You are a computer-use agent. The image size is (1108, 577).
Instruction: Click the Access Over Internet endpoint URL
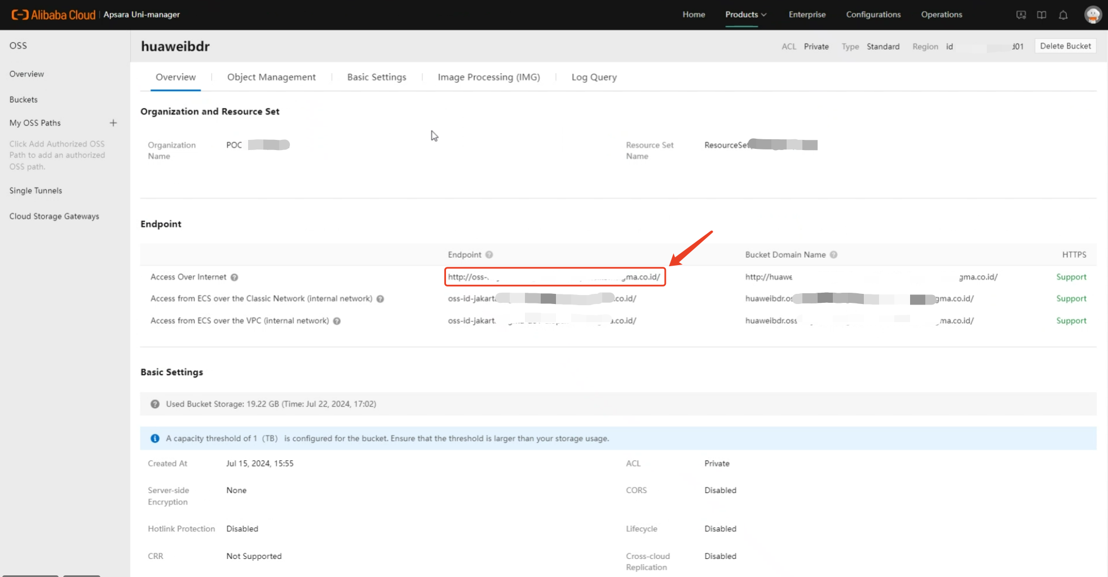(554, 277)
